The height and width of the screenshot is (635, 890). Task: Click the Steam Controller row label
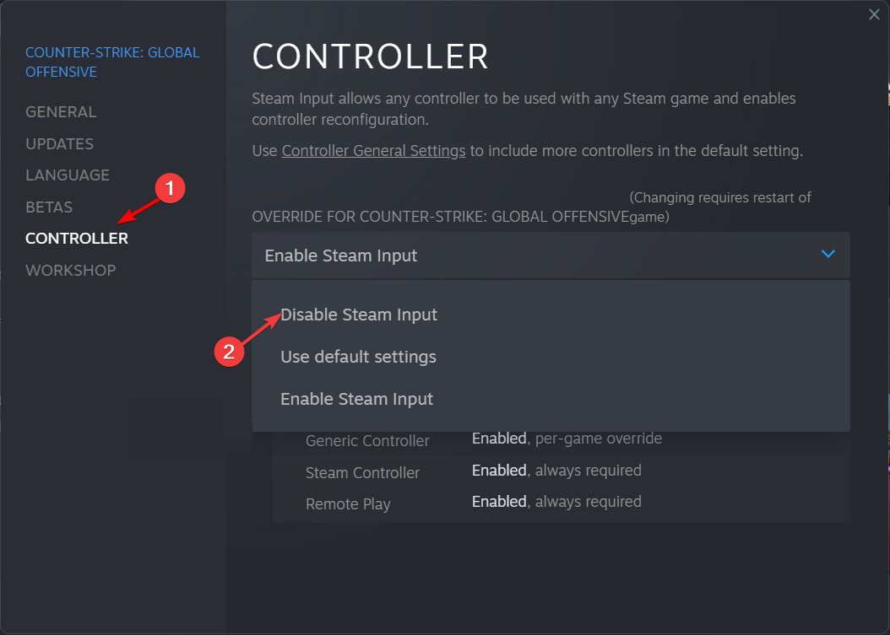point(362,473)
